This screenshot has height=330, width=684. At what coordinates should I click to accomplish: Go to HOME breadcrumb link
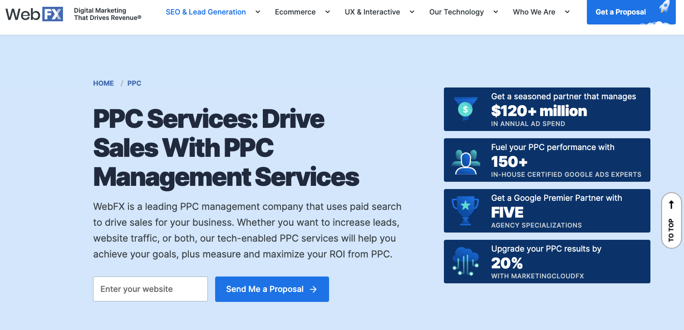pos(103,83)
